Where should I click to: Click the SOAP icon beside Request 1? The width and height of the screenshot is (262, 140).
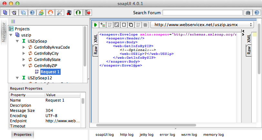(37, 72)
